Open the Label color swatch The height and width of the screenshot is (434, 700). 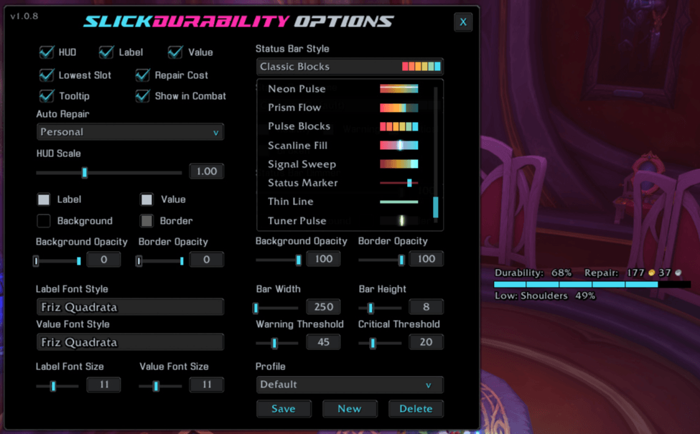[44, 199]
